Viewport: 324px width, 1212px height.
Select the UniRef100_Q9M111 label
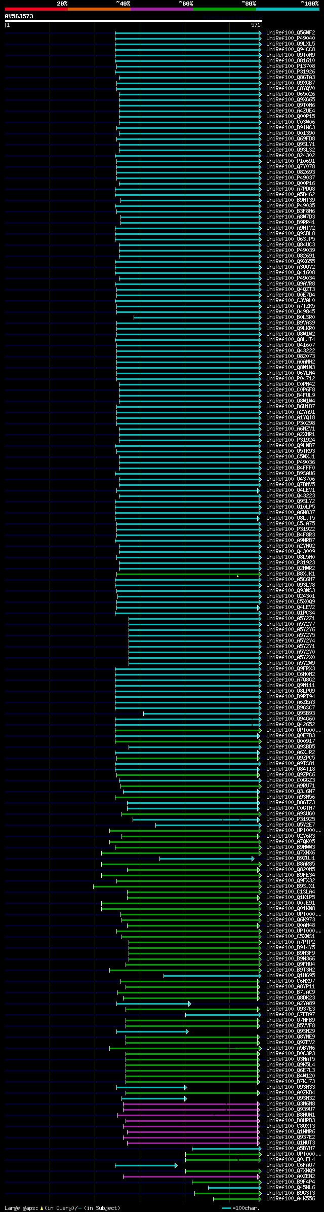point(291,685)
